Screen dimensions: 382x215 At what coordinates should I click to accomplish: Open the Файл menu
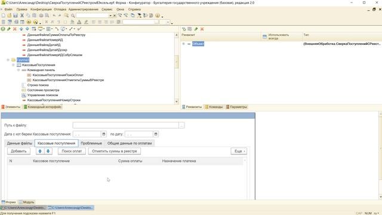pyautogui.click(x=8, y=10)
